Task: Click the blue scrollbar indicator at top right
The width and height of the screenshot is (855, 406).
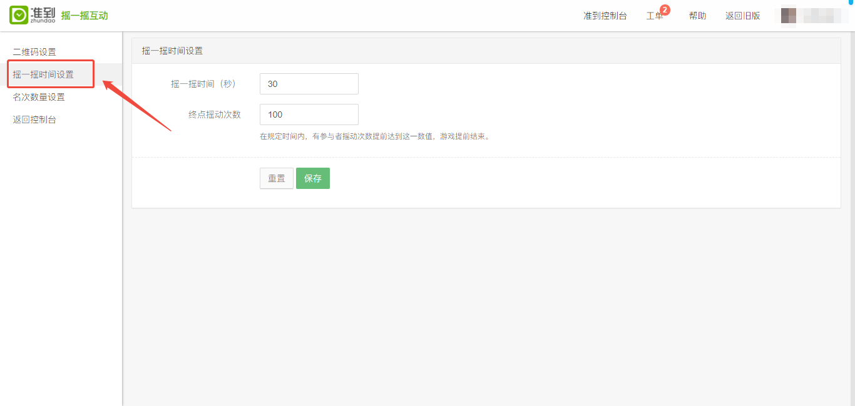Action: (x=851, y=3)
